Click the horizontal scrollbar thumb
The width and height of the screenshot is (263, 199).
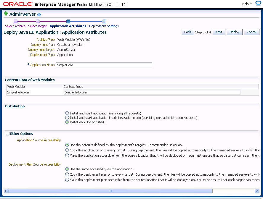coord(110,191)
